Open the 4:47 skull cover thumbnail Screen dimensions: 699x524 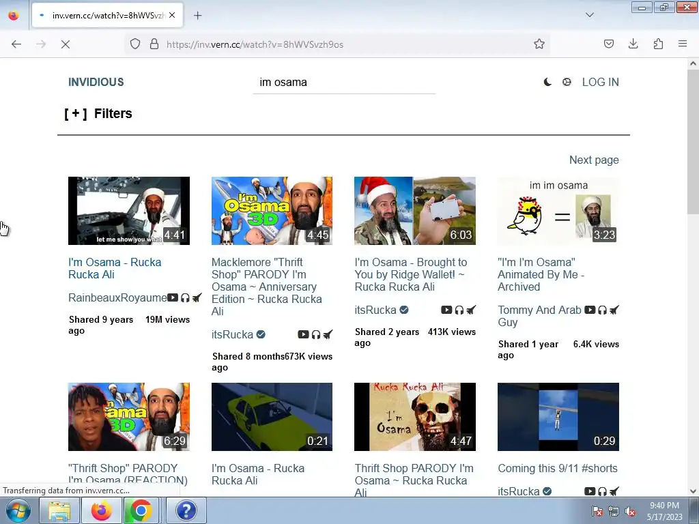tap(415, 417)
